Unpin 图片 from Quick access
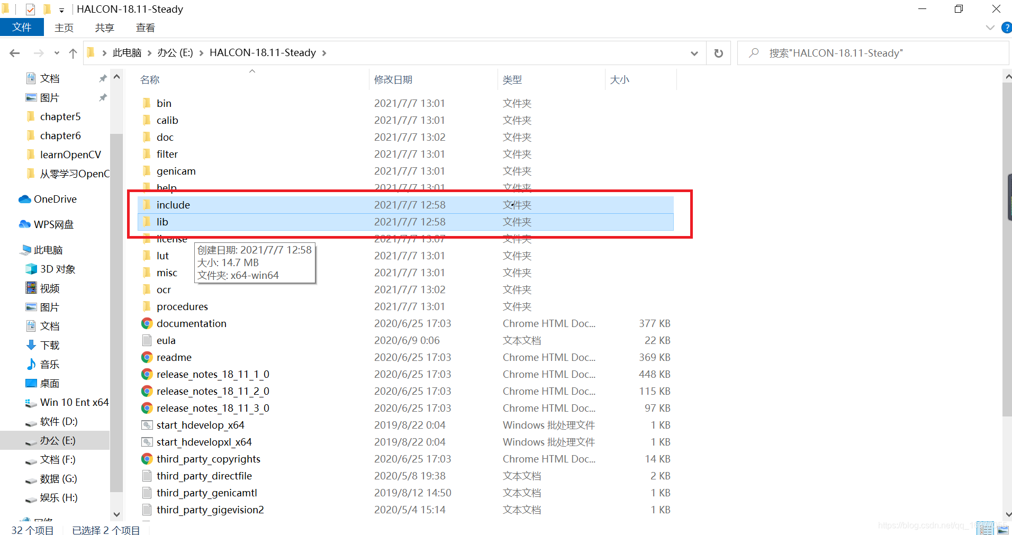Screen dimensions: 1012x535 click(103, 97)
